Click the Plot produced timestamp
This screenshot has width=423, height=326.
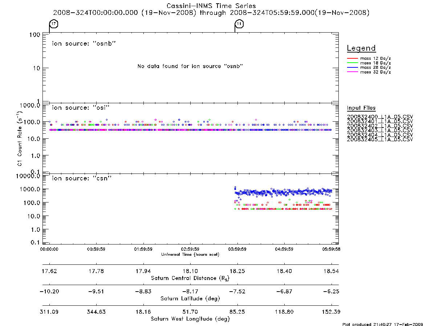(x=383, y=325)
